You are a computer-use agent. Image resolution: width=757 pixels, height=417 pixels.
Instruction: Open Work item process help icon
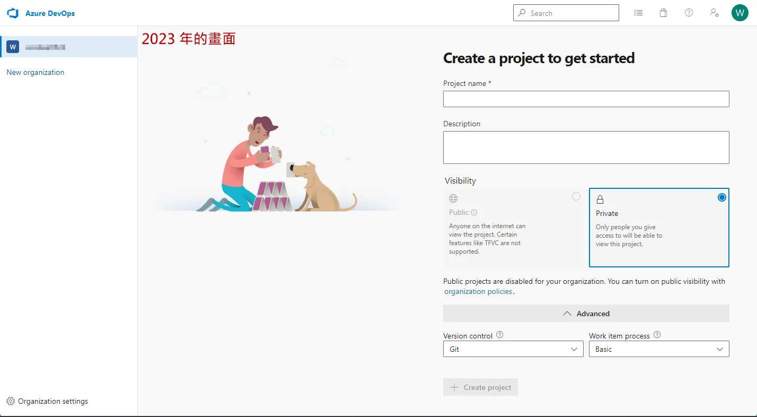657,335
